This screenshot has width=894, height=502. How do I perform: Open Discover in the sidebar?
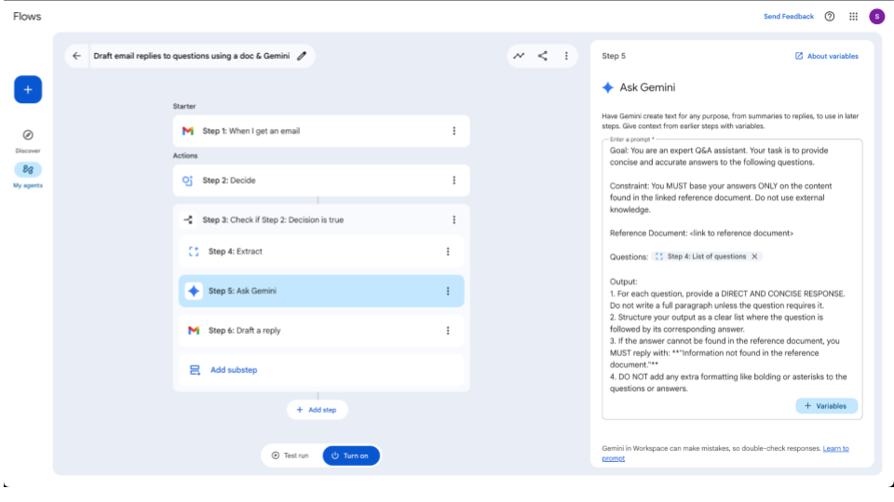pyautogui.click(x=28, y=139)
